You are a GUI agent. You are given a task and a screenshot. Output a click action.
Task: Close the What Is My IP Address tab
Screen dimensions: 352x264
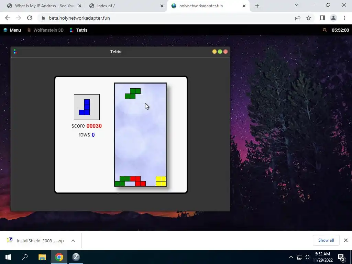click(80, 6)
